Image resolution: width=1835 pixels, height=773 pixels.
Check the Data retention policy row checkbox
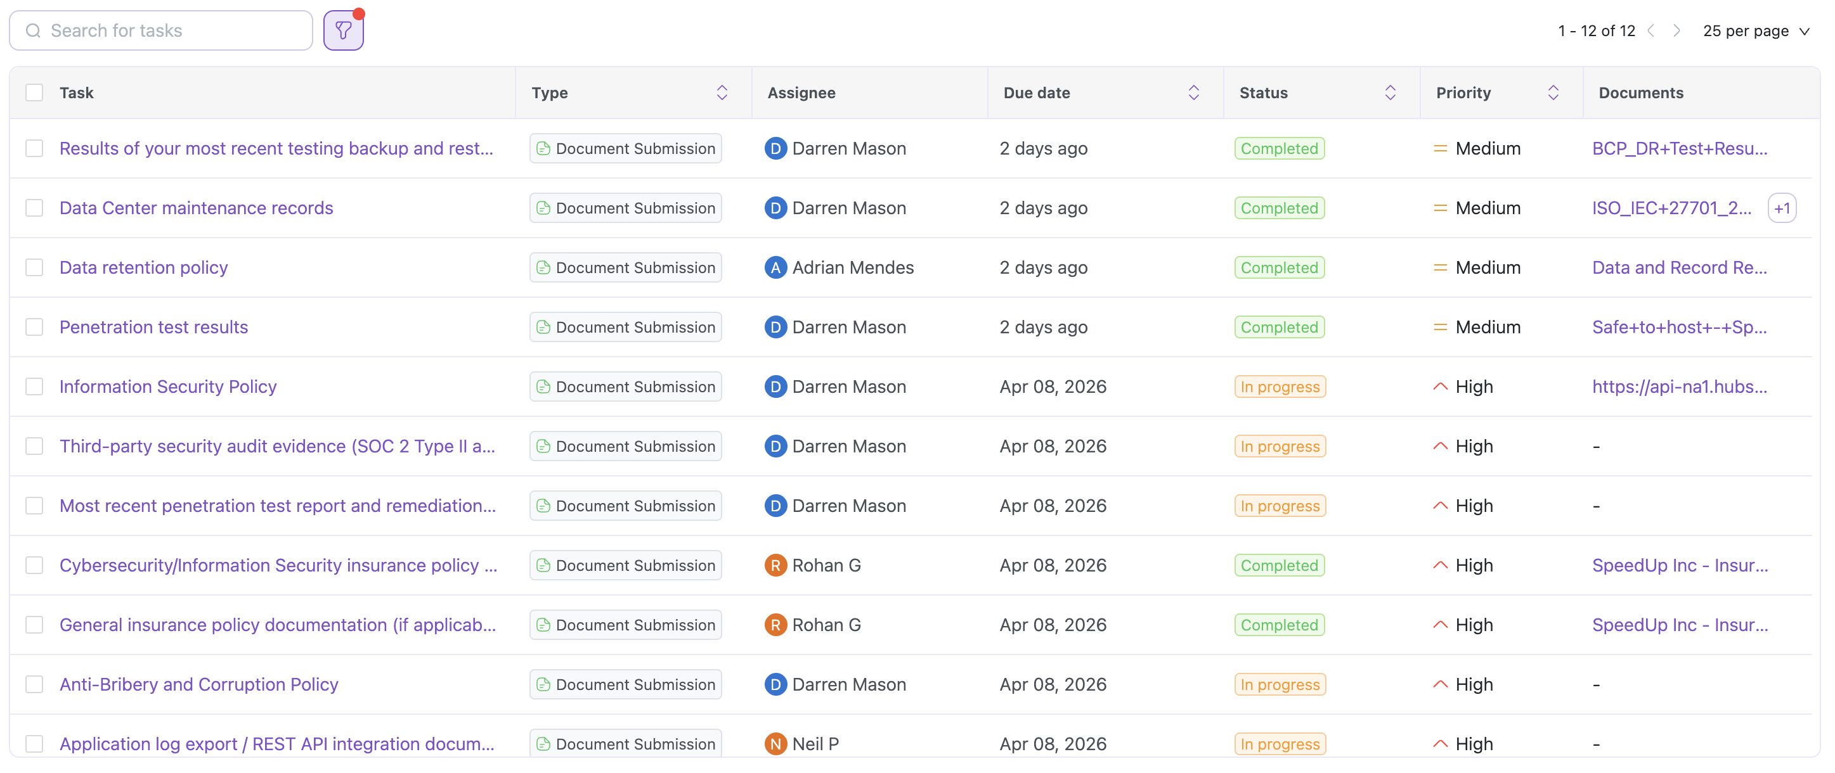pos(34,267)
